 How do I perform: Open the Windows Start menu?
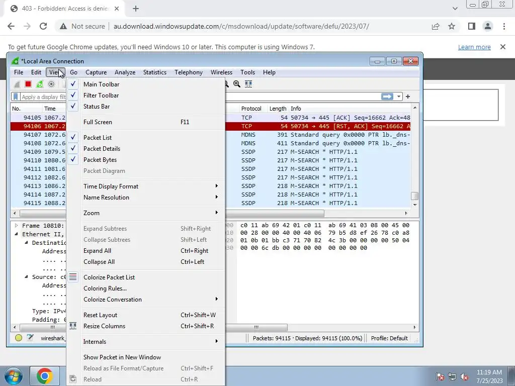point(13,376)
